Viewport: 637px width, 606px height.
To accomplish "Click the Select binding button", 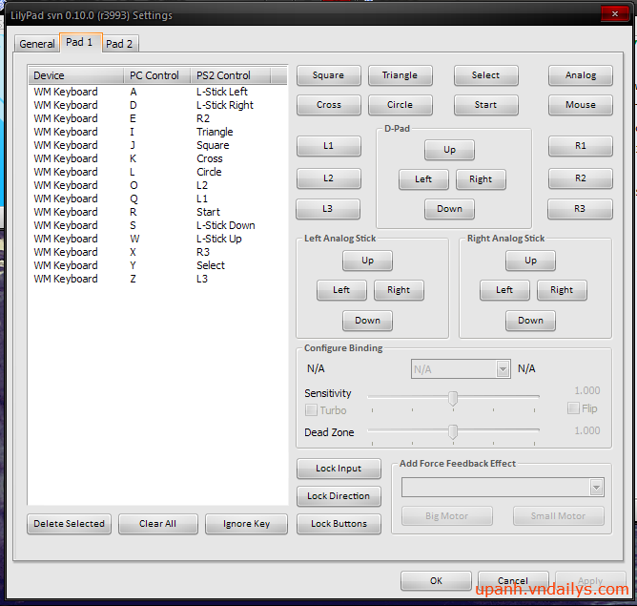I will pos(485,75).
